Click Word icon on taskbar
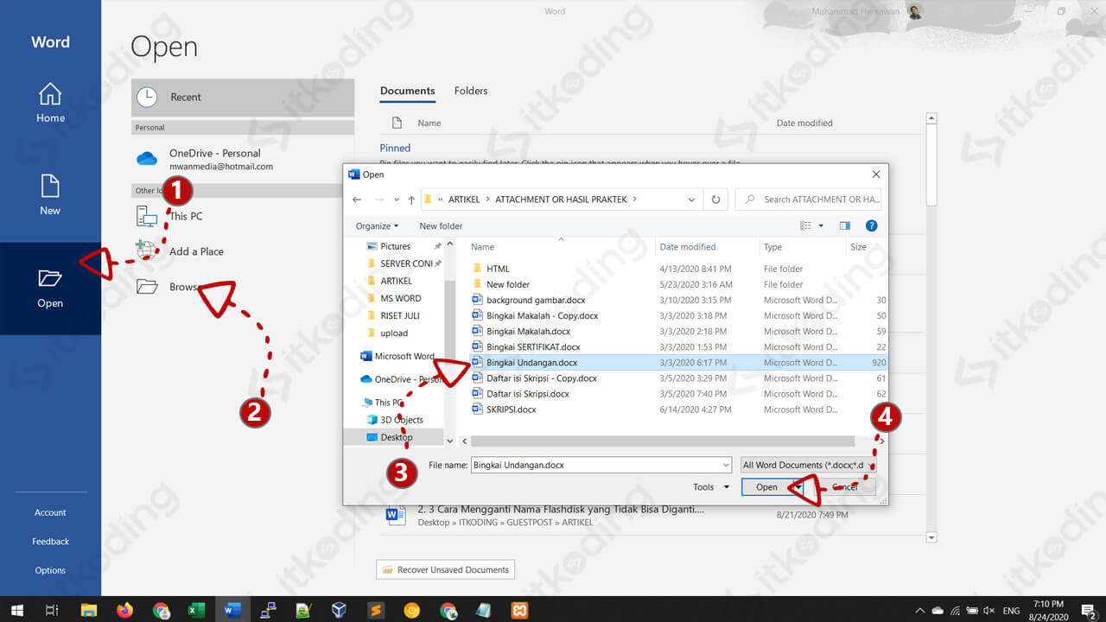Image resolution: width=1106 pixels, height=622 pixels. pyautogui.click(x=232, y=610)
